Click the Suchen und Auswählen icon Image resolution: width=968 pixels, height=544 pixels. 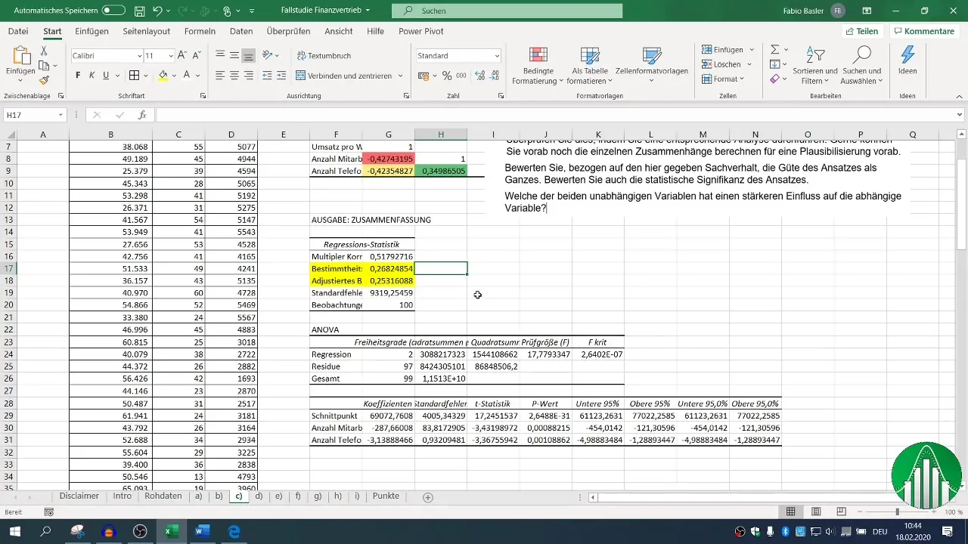861,55
